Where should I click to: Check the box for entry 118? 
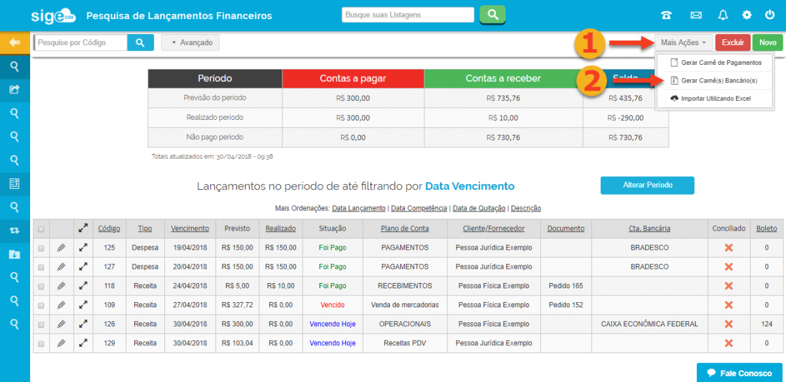click(41, 286)
